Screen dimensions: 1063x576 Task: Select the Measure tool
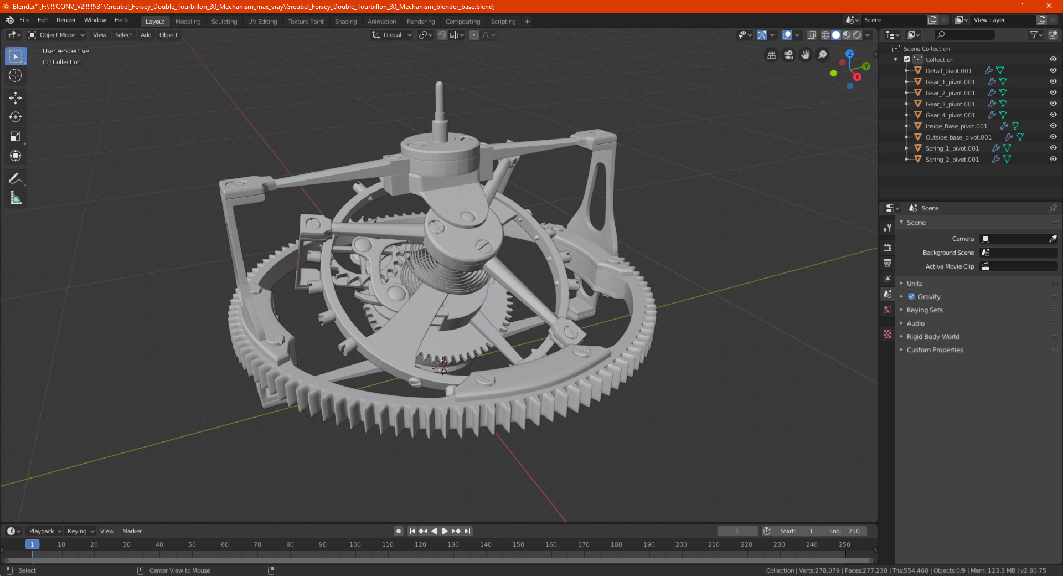point(16,198)
